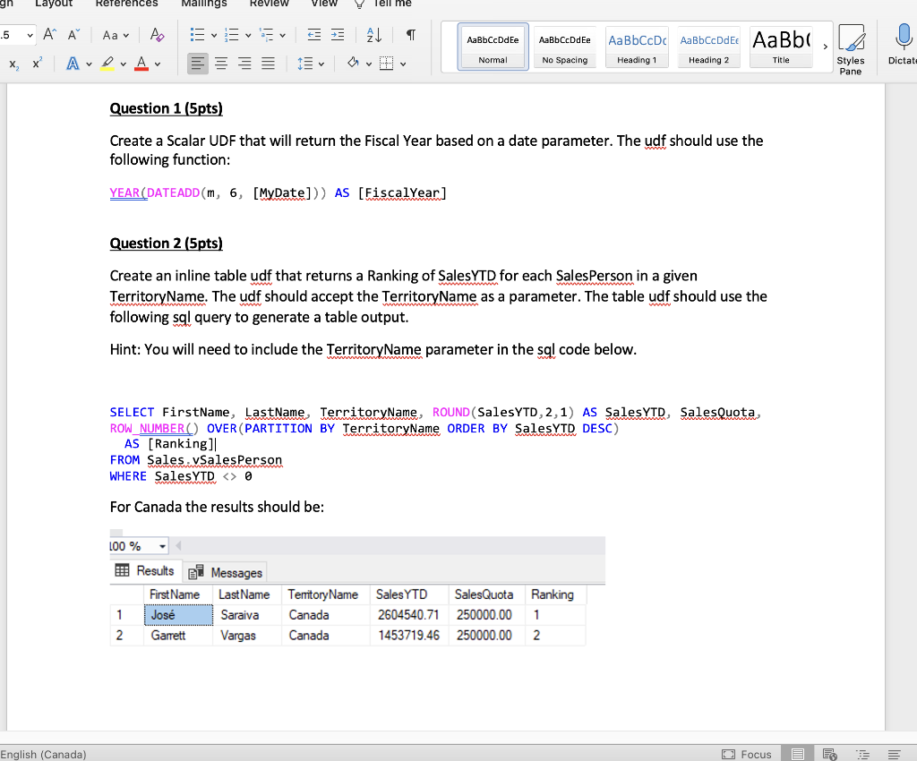
Task: Apply the No Spacing style
Action: (x=565, y=47)
